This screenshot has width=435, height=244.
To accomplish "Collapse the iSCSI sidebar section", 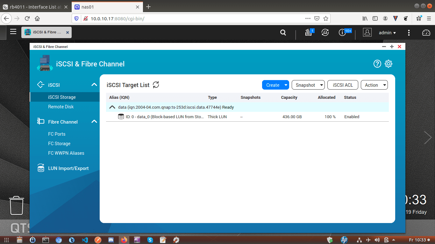I will [x=94, y=85].
